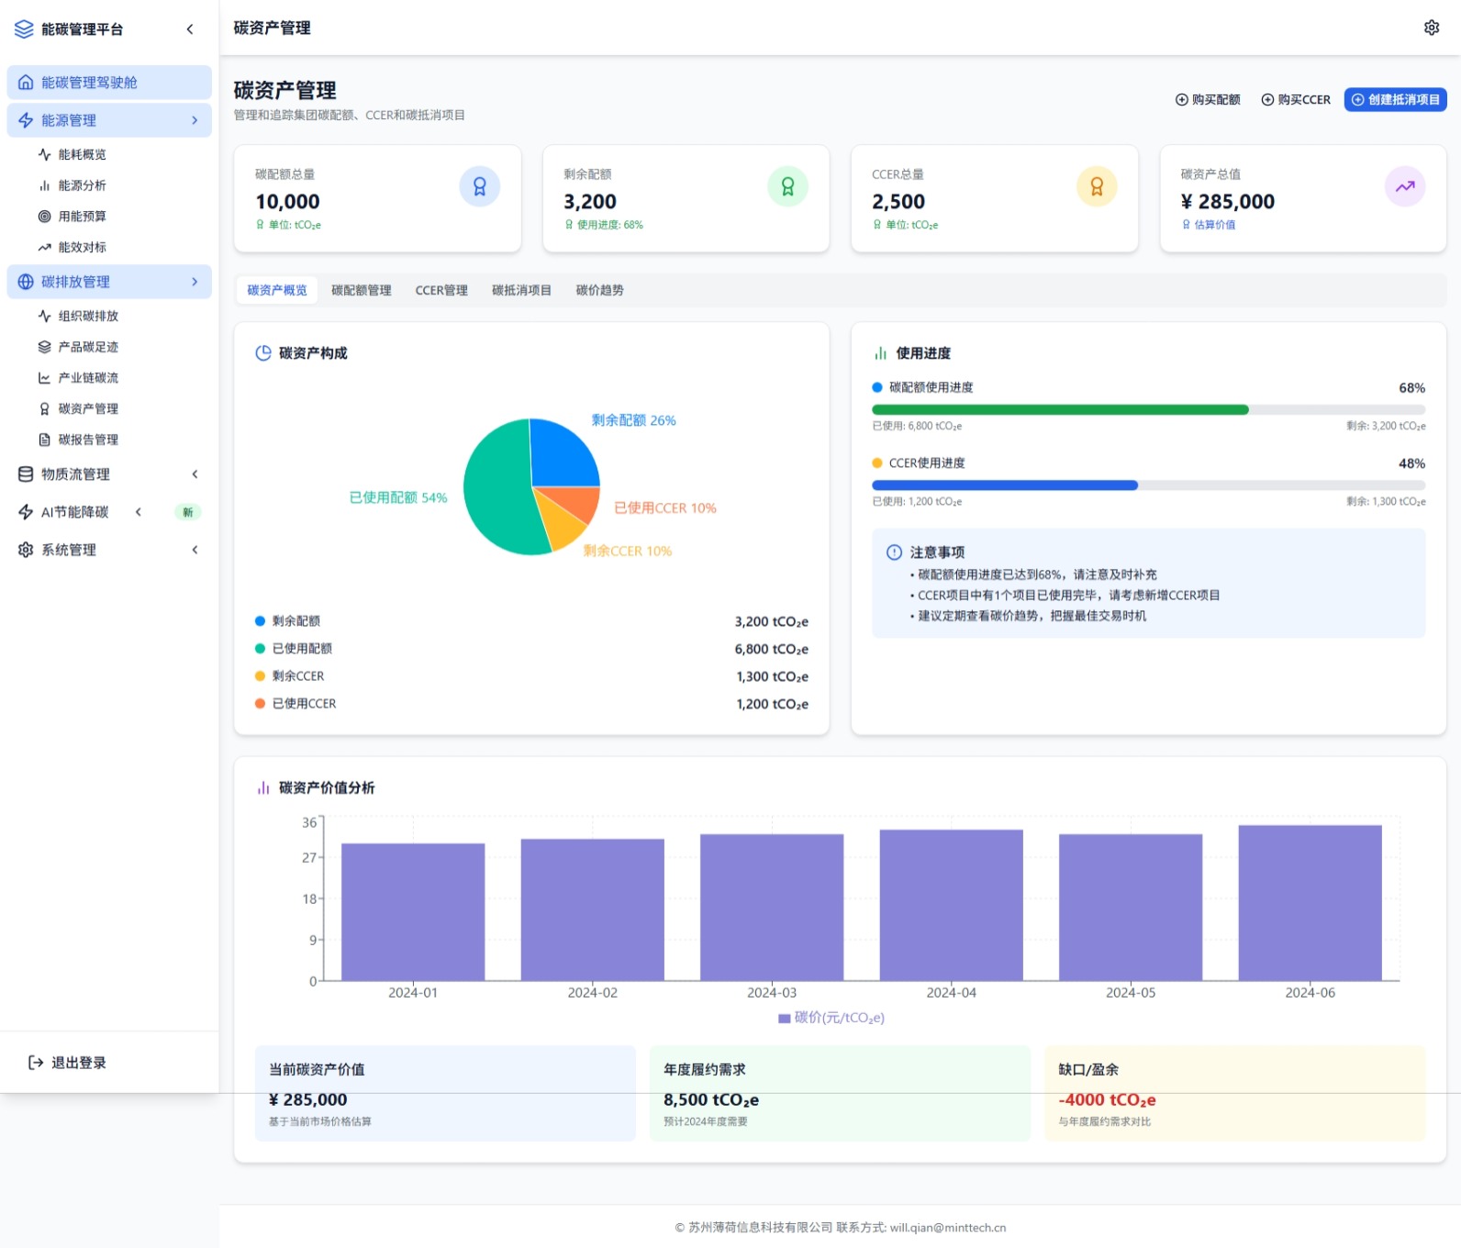1461x1248 pixels.
Task: Select the 2024-06 bar in price chart
Action: click(x=1310, y=903)
